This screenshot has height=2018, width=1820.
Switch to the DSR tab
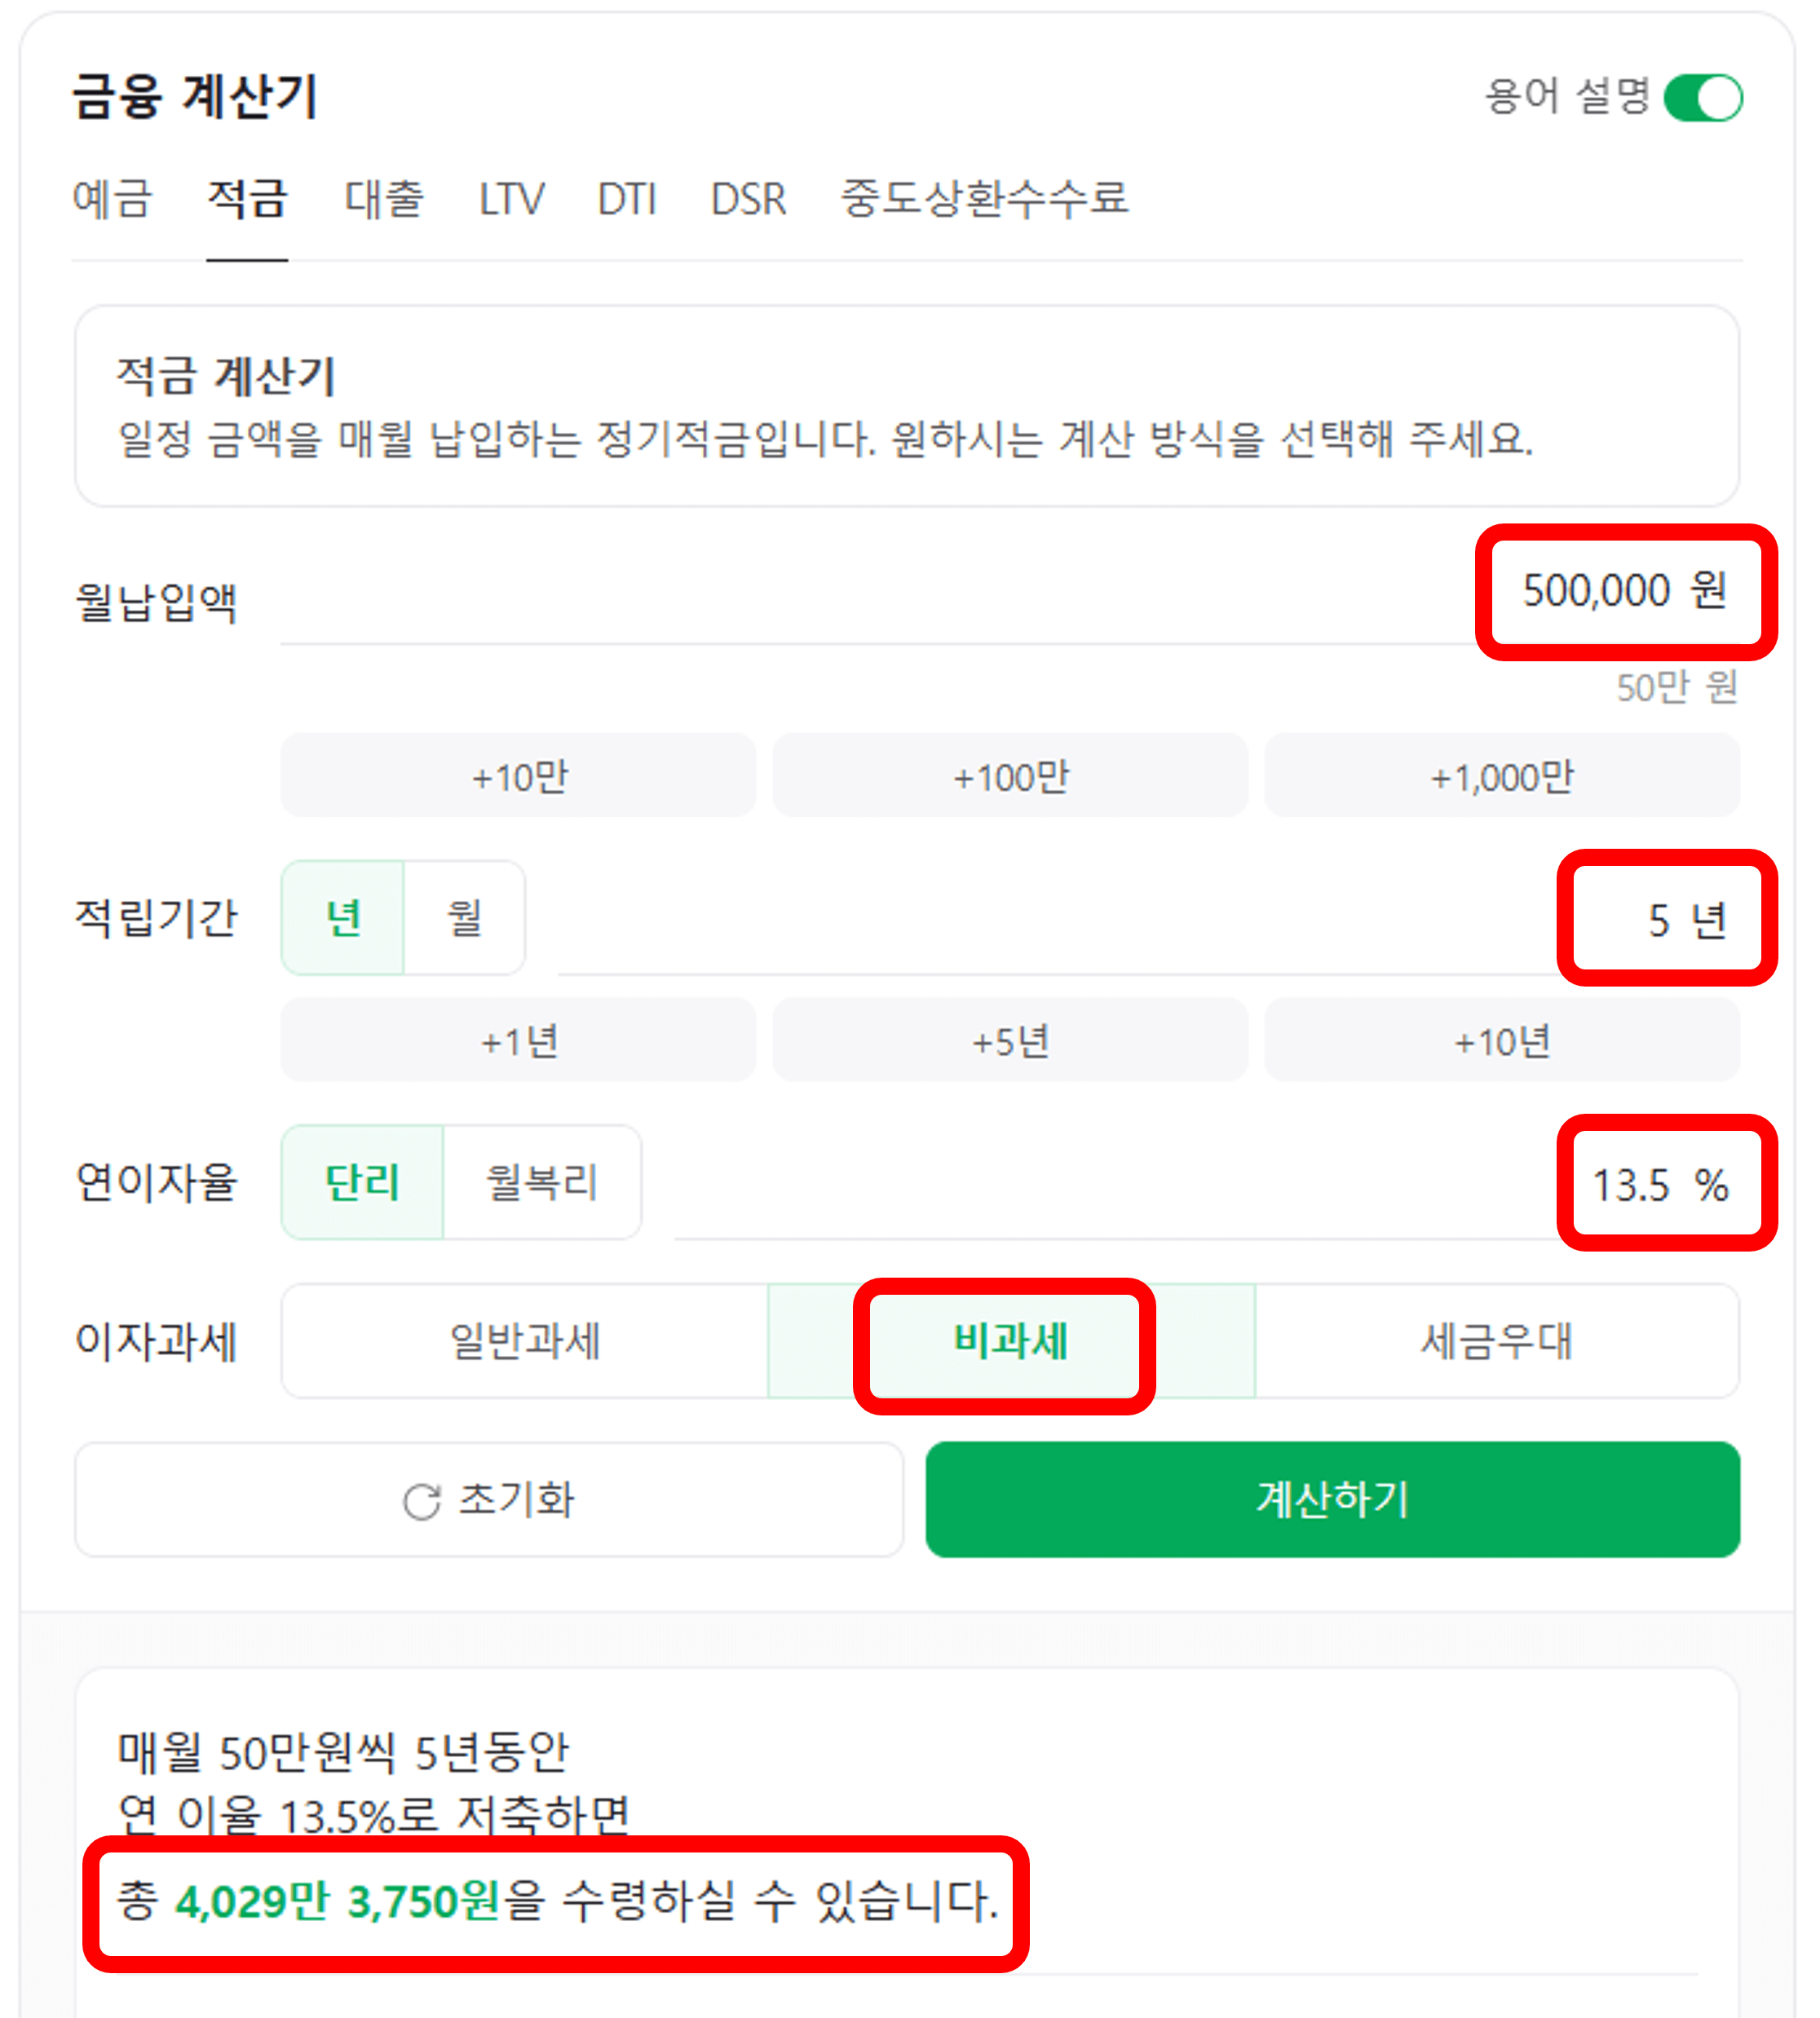coord(748,200)
